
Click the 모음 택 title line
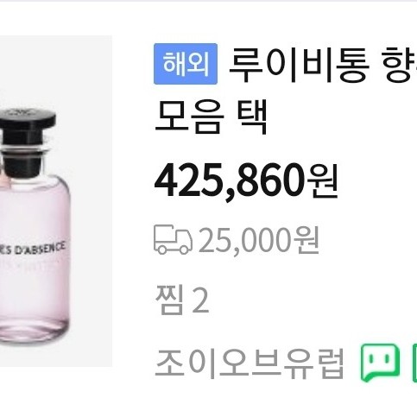[x=212, y=117]
